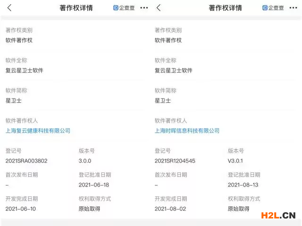Click the version number V3.0.1
The image size is (302, 226).
point(236,161)
